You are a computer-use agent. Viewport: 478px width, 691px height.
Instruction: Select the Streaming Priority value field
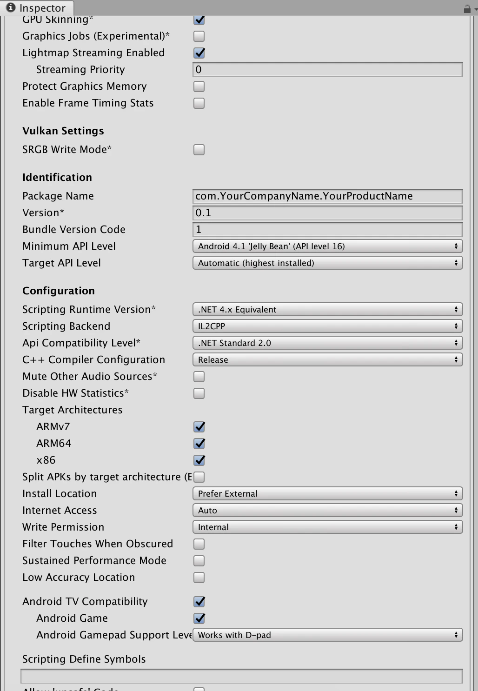tap(327, 69)
